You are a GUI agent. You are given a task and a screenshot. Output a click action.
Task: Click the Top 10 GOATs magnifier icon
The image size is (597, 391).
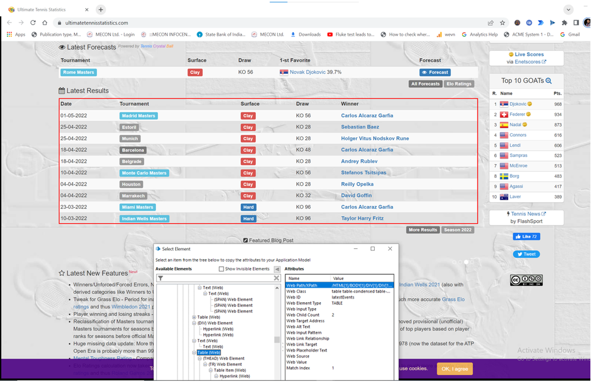pos(549,81)
